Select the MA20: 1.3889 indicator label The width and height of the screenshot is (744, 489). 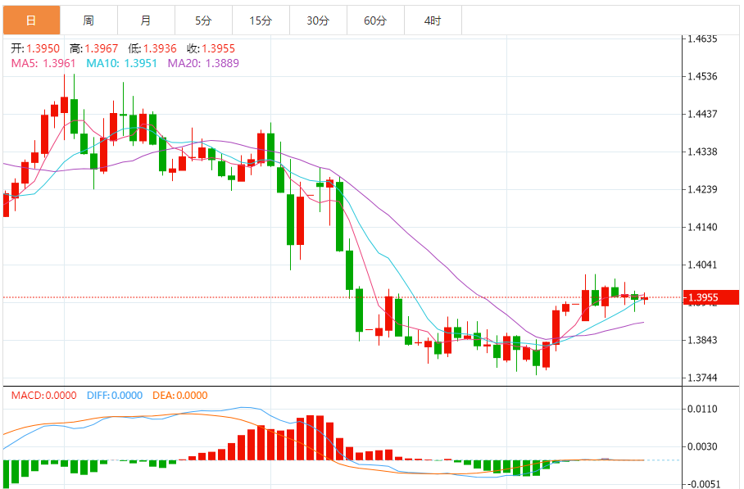point(203,63)
